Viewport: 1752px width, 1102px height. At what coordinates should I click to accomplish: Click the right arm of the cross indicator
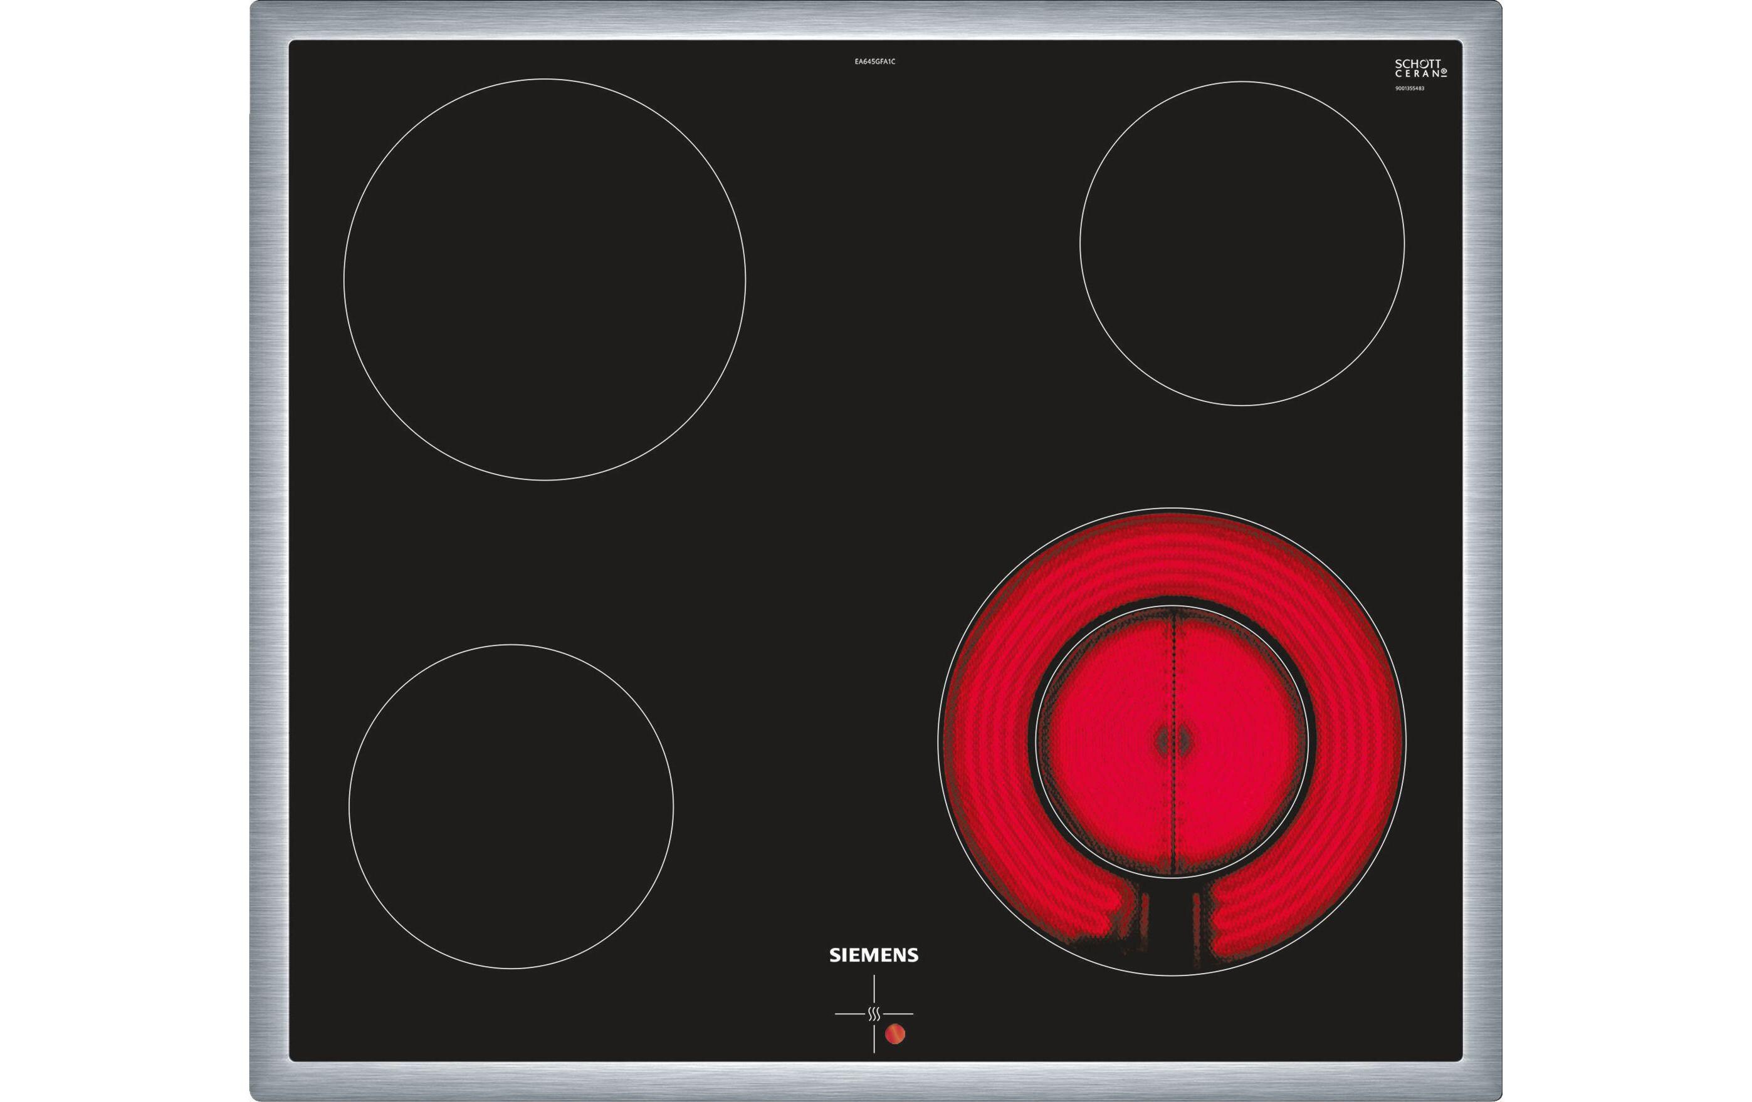[900, 1013]
